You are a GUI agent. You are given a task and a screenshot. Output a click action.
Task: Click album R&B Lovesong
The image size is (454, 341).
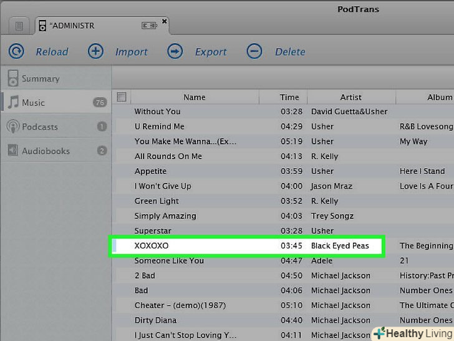pyautogui.click(x=426, y=126)
